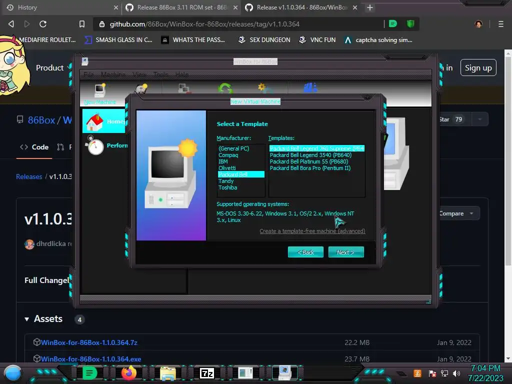
Task: Click the new hard disk toolbar icon
Action: coord(141,88)
